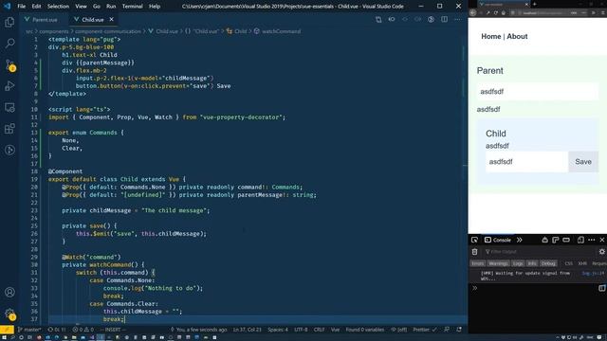Open CRLF line ending picker

pyautogui.click(x=320, y=330)
